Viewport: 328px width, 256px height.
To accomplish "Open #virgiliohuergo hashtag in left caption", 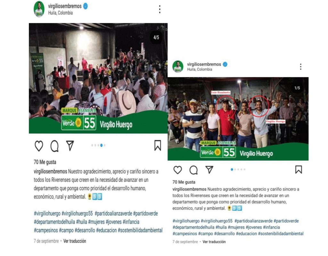I will tap(47, 213).
